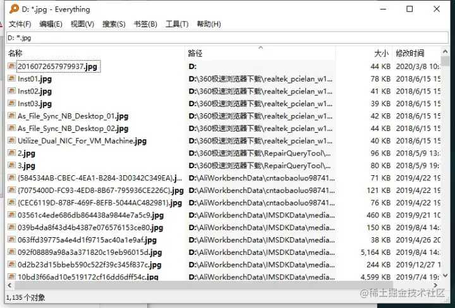Screen dimensions: 455x308
Task: Sort by the 修改时间 column header
Action: (x=416, y=53)
